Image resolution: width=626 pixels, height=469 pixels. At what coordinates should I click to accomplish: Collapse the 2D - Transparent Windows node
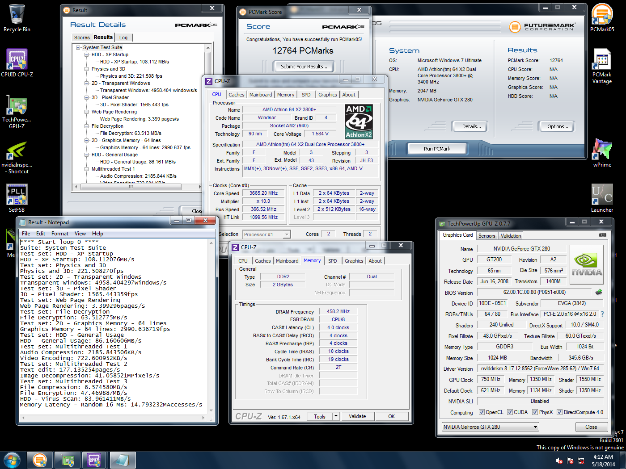[x=87, y=83]
